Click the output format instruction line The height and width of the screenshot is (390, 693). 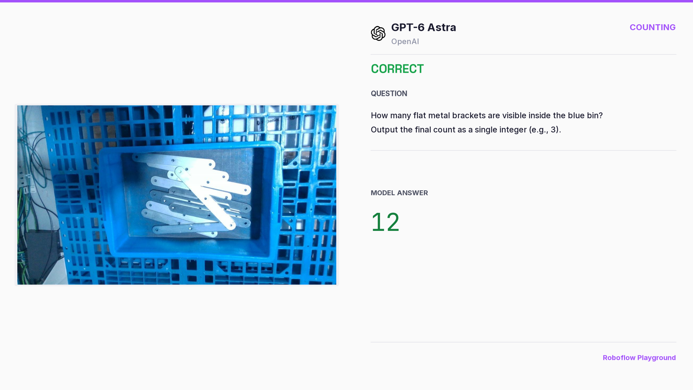(466, 130)
